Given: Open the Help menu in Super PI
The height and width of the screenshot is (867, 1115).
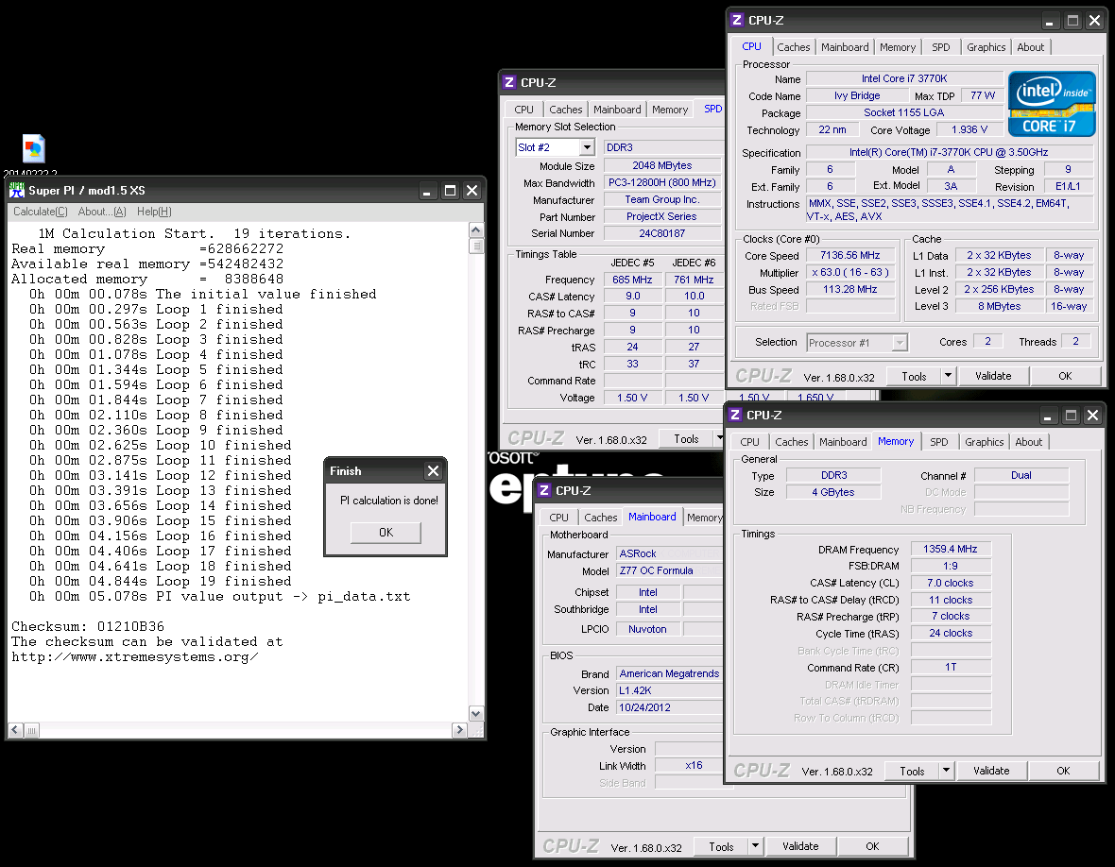Looking at the screenshot, I should coord(154,212).
